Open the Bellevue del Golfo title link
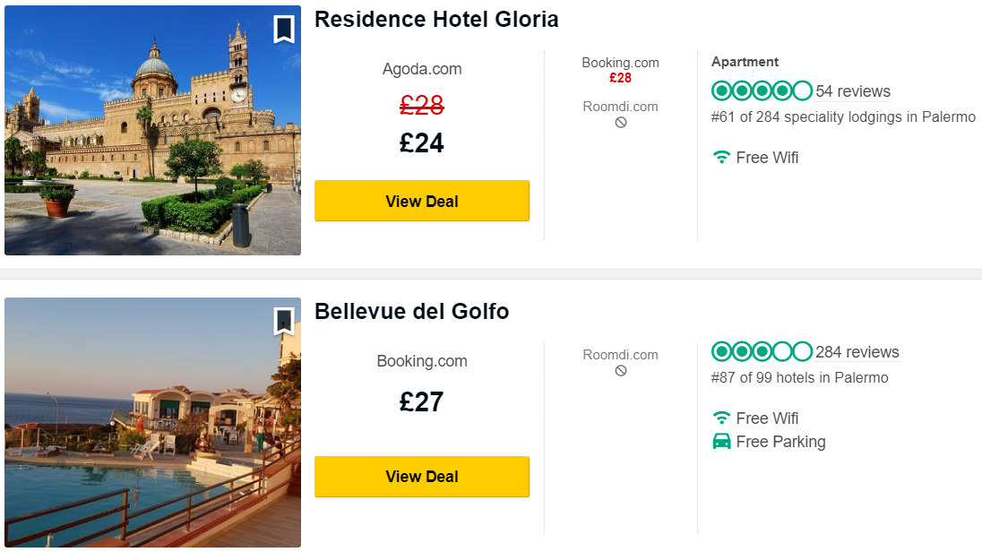This screenshot has height=552, width=982. point(411,312)
